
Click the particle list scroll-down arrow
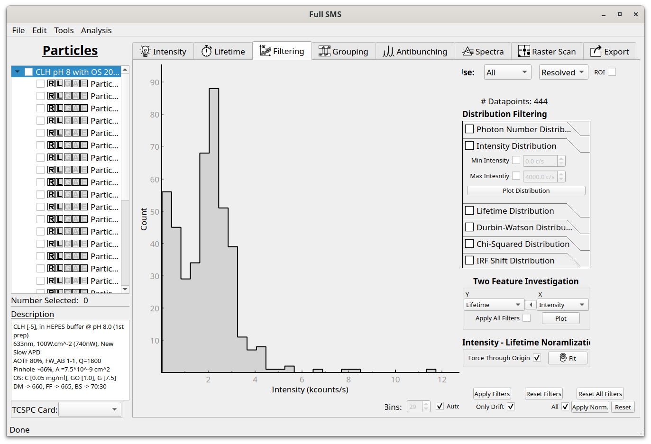125,289
